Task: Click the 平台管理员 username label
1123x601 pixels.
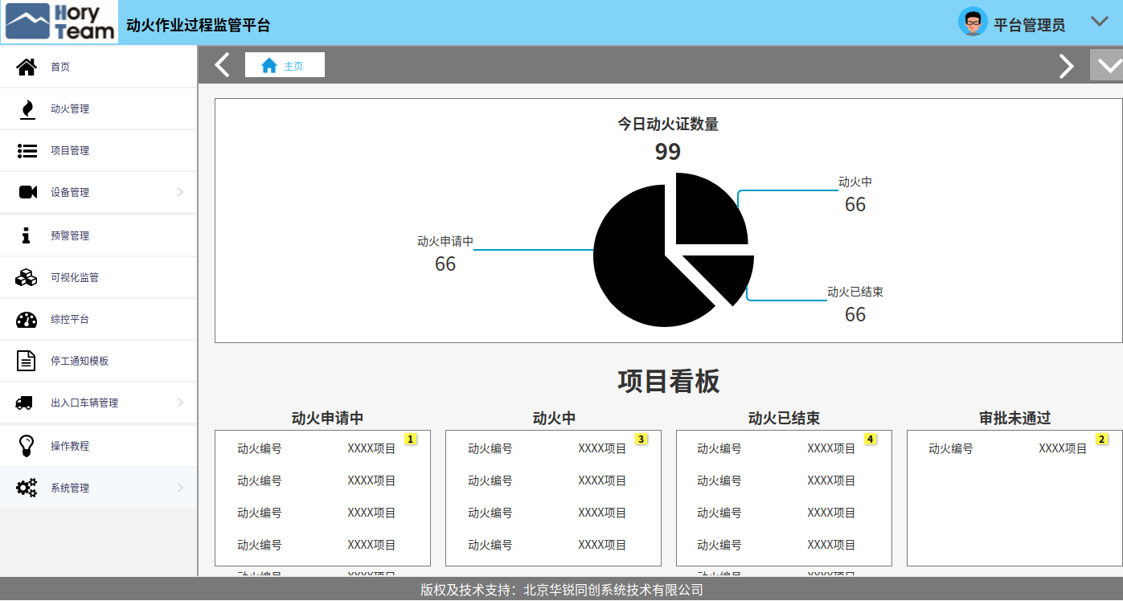Action: pos(1030,25)
